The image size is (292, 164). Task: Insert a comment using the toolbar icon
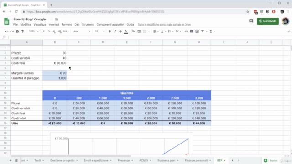point(192,31)
